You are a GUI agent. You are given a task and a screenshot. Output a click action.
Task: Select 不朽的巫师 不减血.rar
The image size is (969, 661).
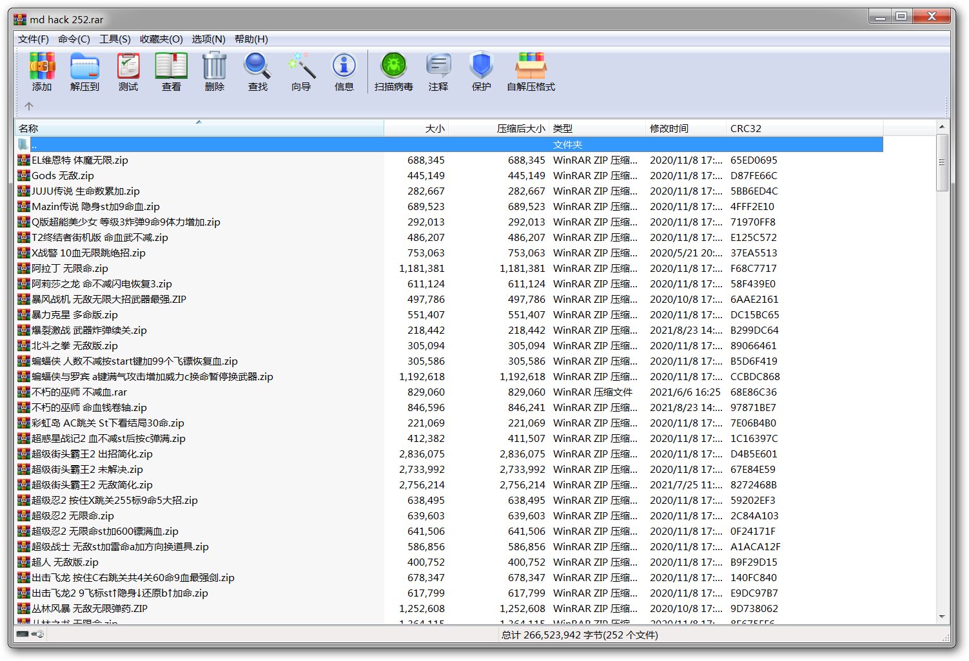point(449,392)
